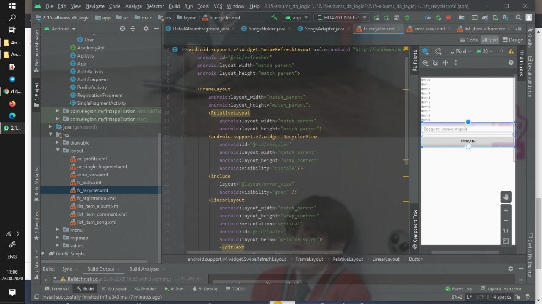Open the API 30 version dropdown

coord(485,51)
